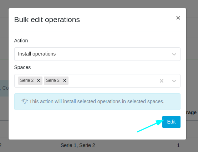The width and height of the screenshot is (198, 152).
Task: Expand the Action dropdown chevron
Action: tap(174, 54)
